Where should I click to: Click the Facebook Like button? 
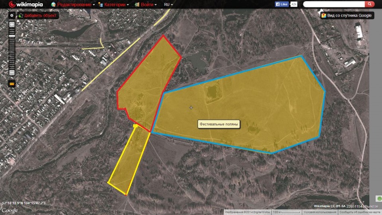pos(282,4)
